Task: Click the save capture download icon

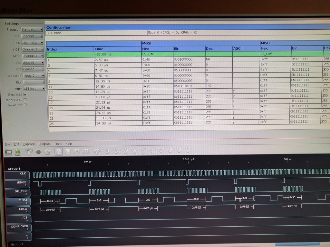Action: pos(18,152)
